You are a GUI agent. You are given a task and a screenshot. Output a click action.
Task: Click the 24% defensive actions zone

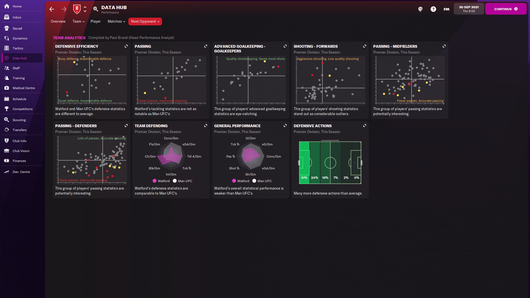click(315, 163)
